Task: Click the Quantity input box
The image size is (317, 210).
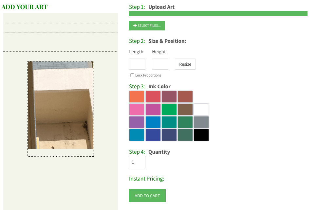Action: pyautogui.click(x=137, y=162)
